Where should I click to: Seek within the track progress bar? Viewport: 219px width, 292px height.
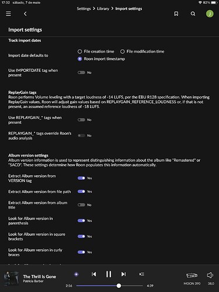click(109, 286)
